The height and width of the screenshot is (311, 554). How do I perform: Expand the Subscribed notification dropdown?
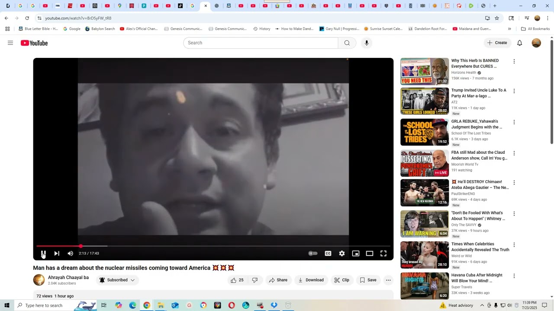tap(117, 280)
